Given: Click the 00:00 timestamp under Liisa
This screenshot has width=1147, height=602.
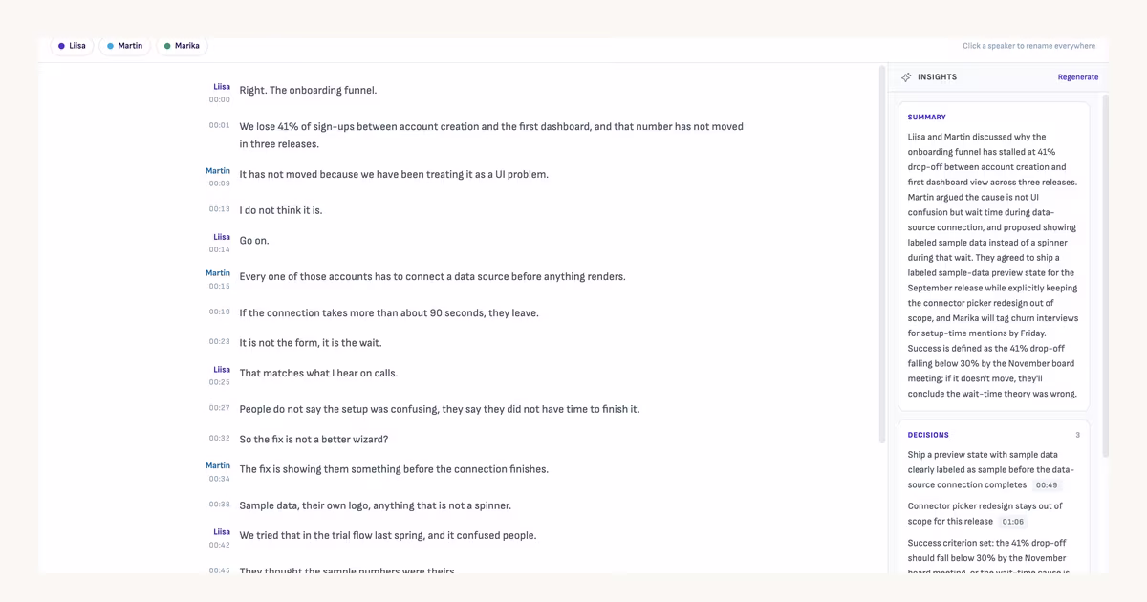Looking at the screenshot, I should pos(220,99).
